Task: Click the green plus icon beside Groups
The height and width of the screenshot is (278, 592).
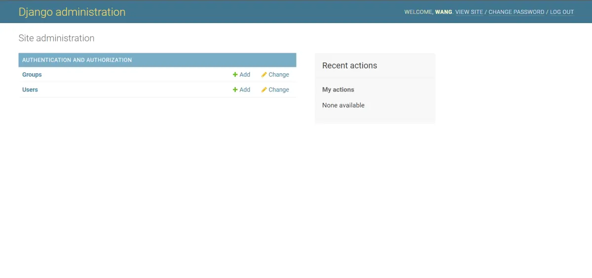Action: point(235,75)
